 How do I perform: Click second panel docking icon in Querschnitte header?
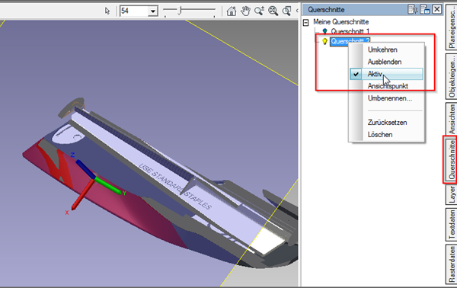coord(425,9)
